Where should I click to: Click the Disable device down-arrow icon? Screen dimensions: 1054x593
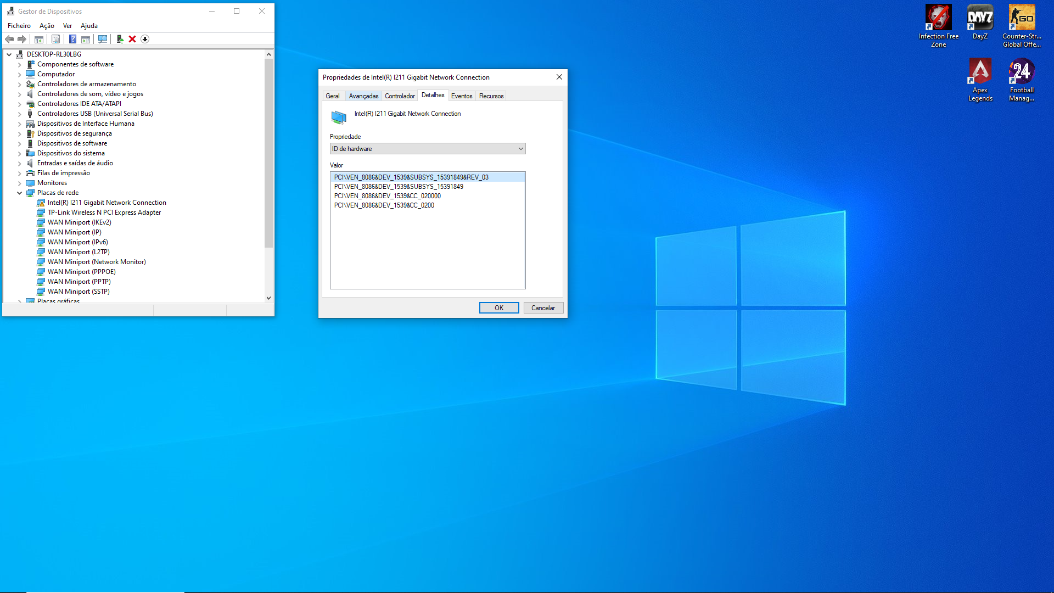click(x=145, y=39)
